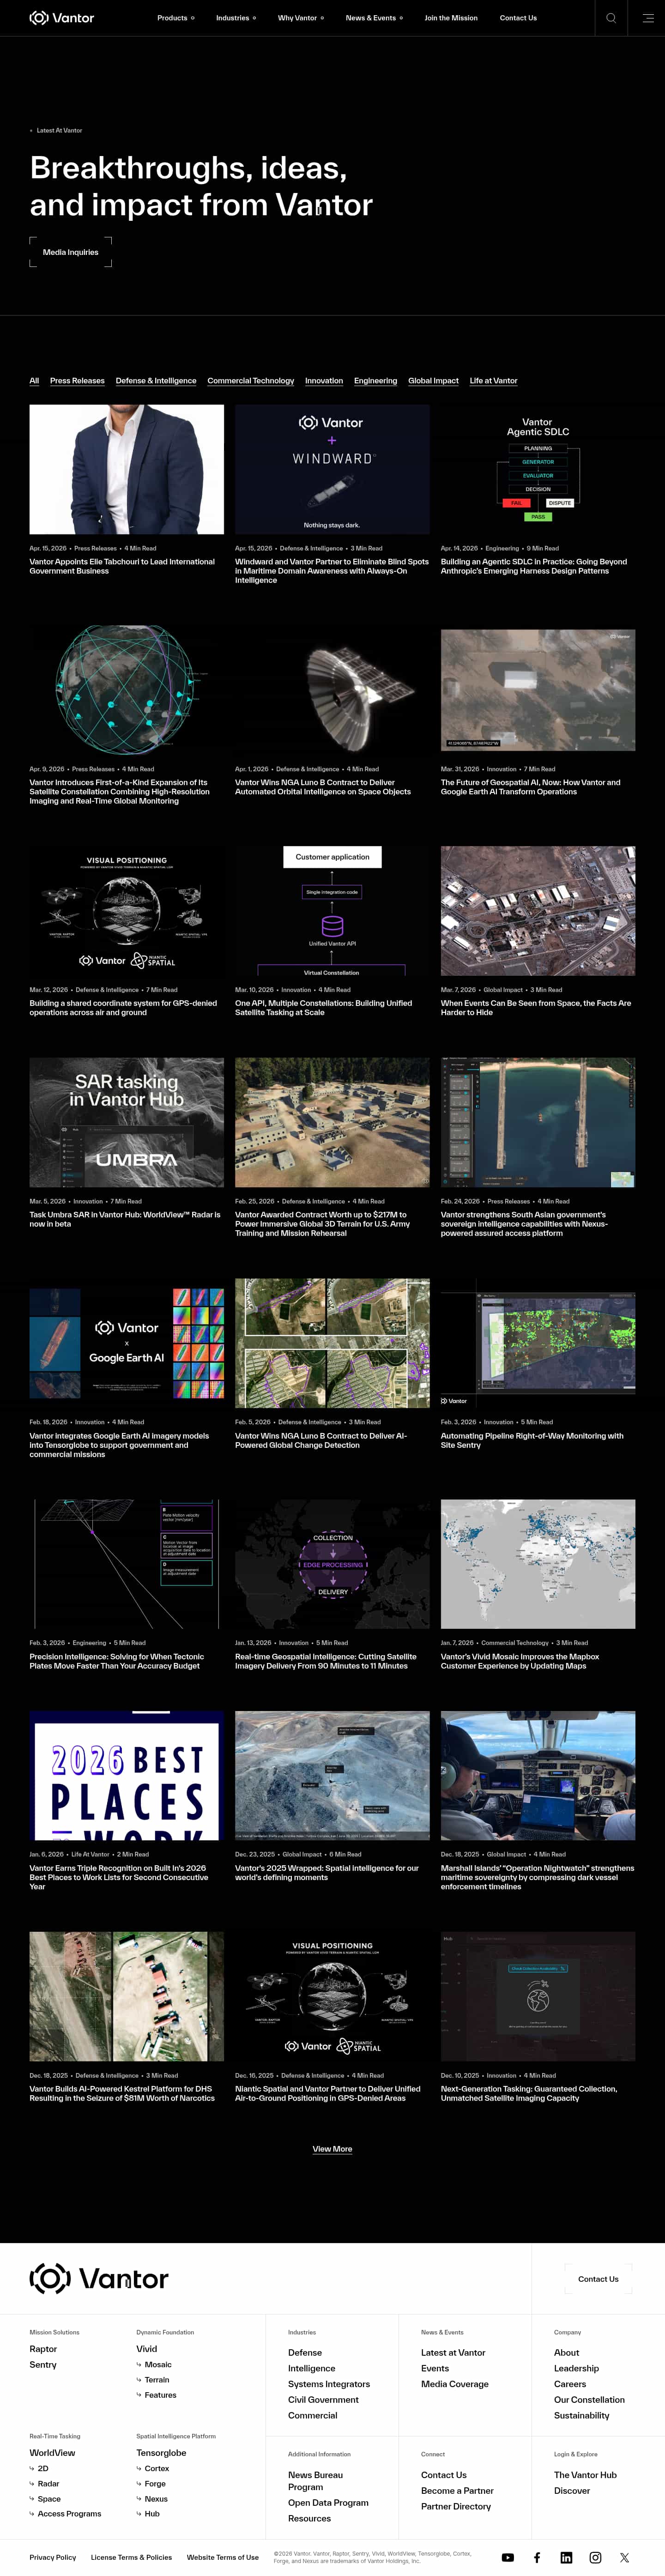The height and width of the screenshot is (2576, 665).
Task: Filter articles by Commercial Technology
Action: point(251,381)
